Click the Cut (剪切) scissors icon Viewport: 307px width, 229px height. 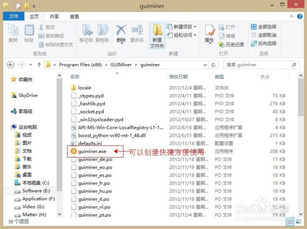[x=41, y=27]
